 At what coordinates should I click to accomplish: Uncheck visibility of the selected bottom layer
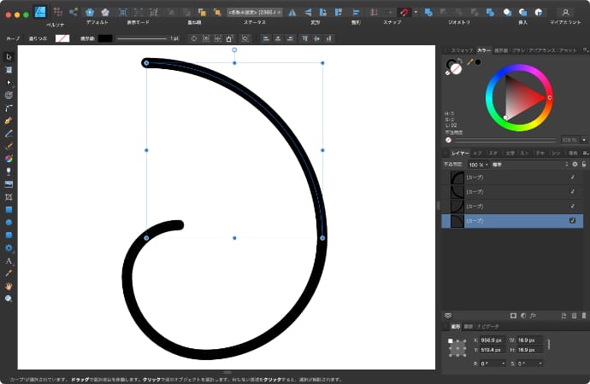click(x=572, y=221)
